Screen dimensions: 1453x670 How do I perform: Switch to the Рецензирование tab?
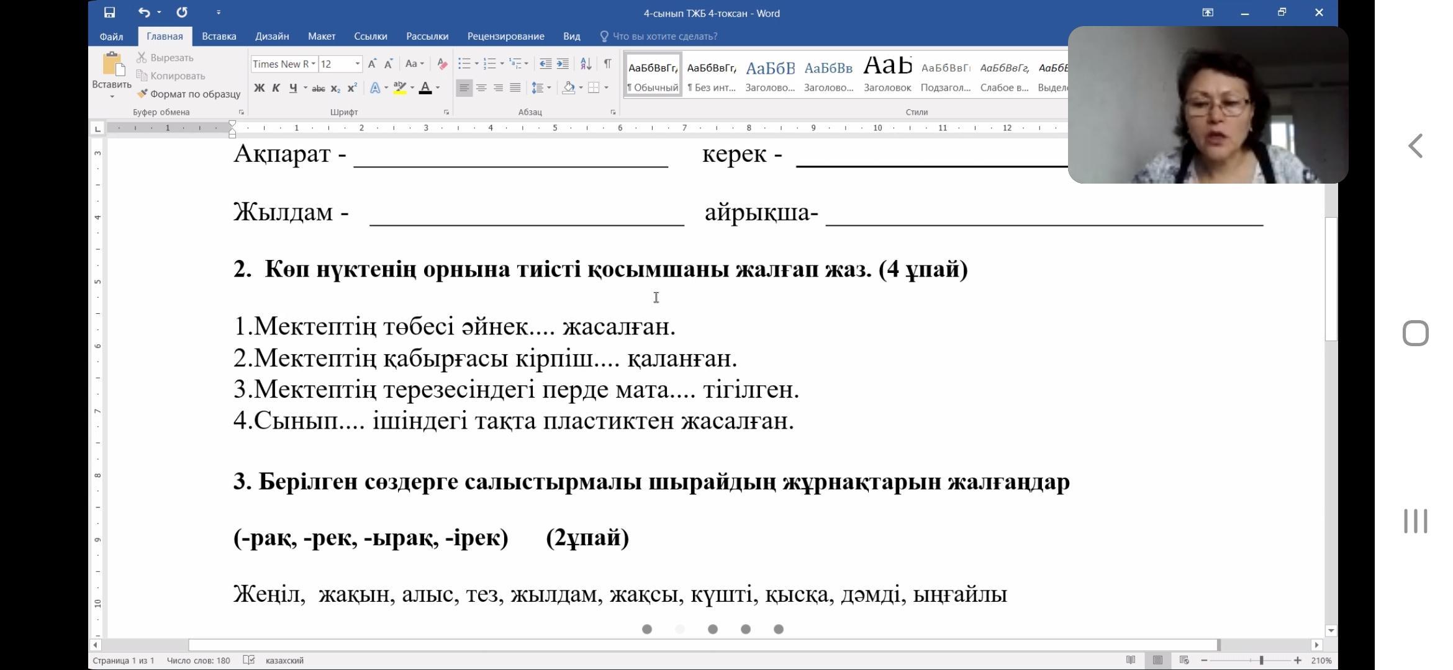tap(505, 36)
